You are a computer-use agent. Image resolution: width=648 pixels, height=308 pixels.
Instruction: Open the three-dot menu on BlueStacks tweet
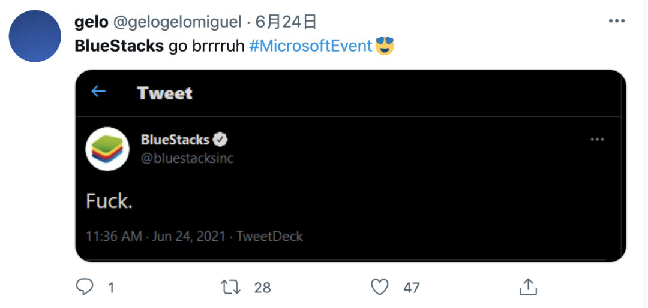click(597, 140)
